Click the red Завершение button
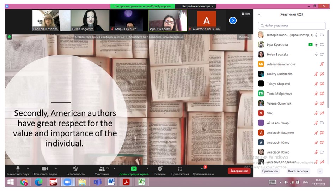Screen dimensions: 336x191 click(x=239, y=171)
